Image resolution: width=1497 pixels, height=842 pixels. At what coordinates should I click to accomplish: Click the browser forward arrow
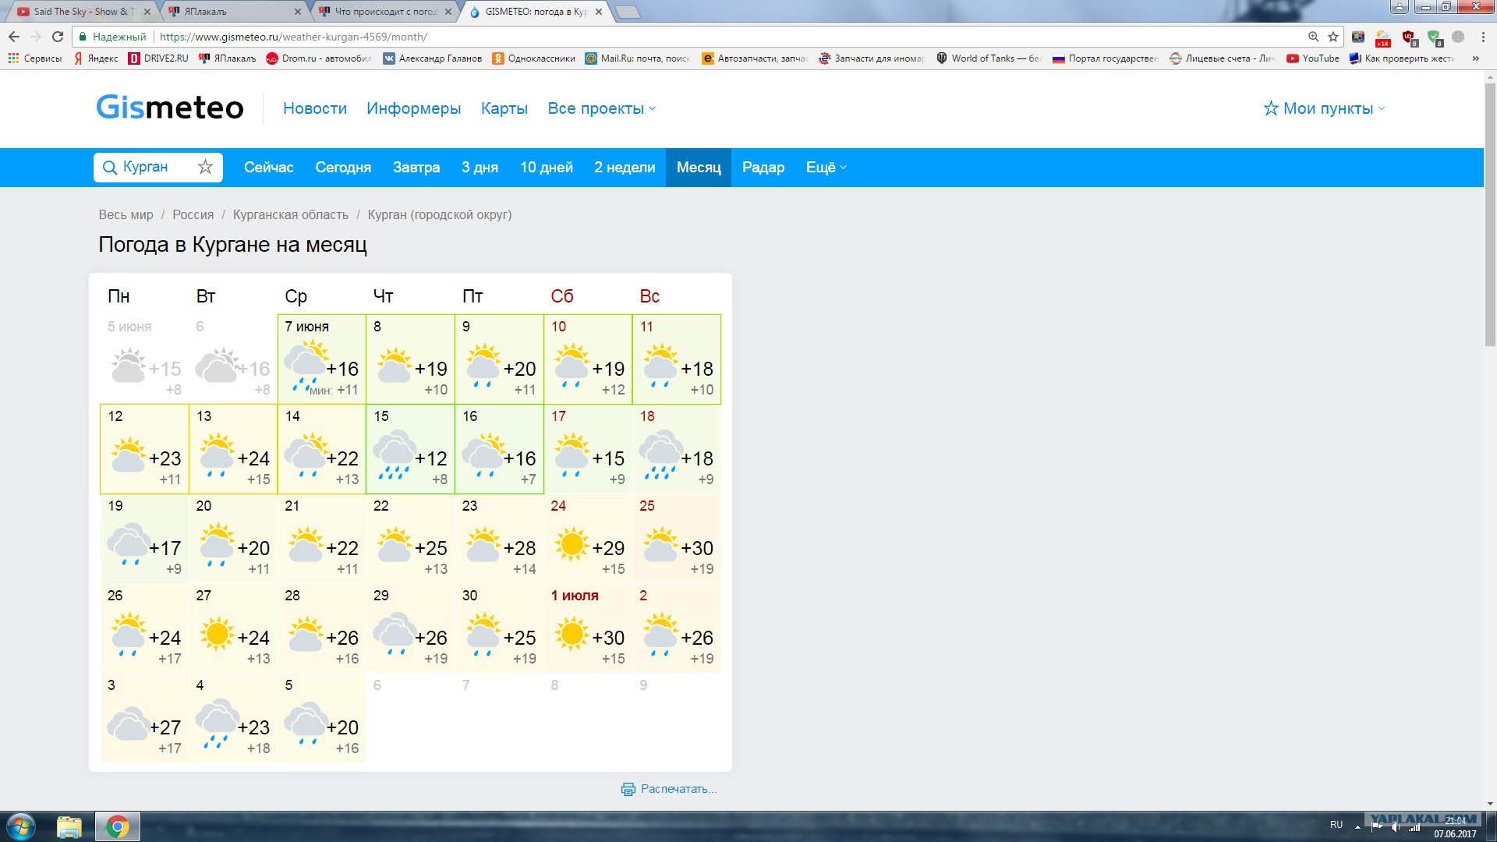(x=36, y=37)
